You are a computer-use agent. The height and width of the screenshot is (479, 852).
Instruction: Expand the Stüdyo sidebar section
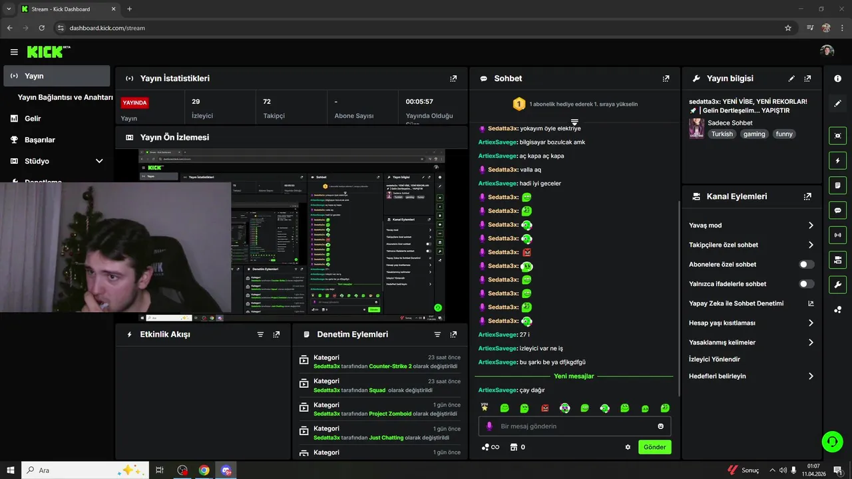[99, 161]
